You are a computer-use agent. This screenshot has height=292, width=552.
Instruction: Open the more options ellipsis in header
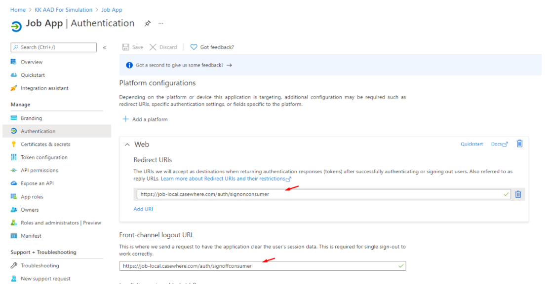[161, 23]
